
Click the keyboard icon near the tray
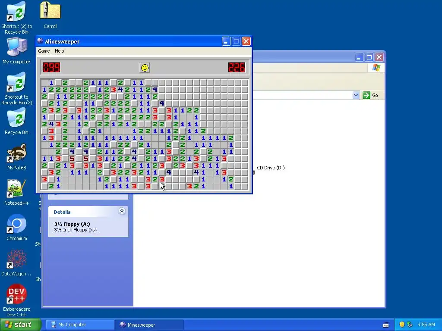(x=386, y=325)
